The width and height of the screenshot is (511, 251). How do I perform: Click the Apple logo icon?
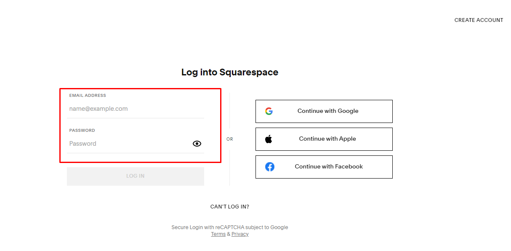tap(269, 139)
